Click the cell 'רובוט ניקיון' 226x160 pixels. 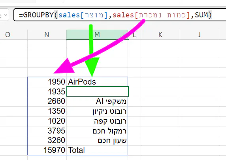(x=97, y=111)
